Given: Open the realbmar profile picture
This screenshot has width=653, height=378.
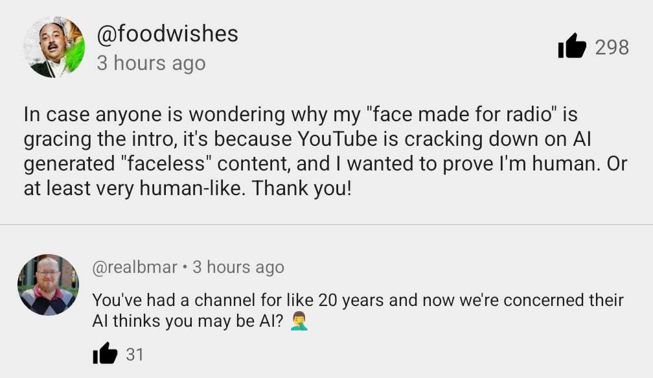Looking at the screenshot, I should pos(48,285).
